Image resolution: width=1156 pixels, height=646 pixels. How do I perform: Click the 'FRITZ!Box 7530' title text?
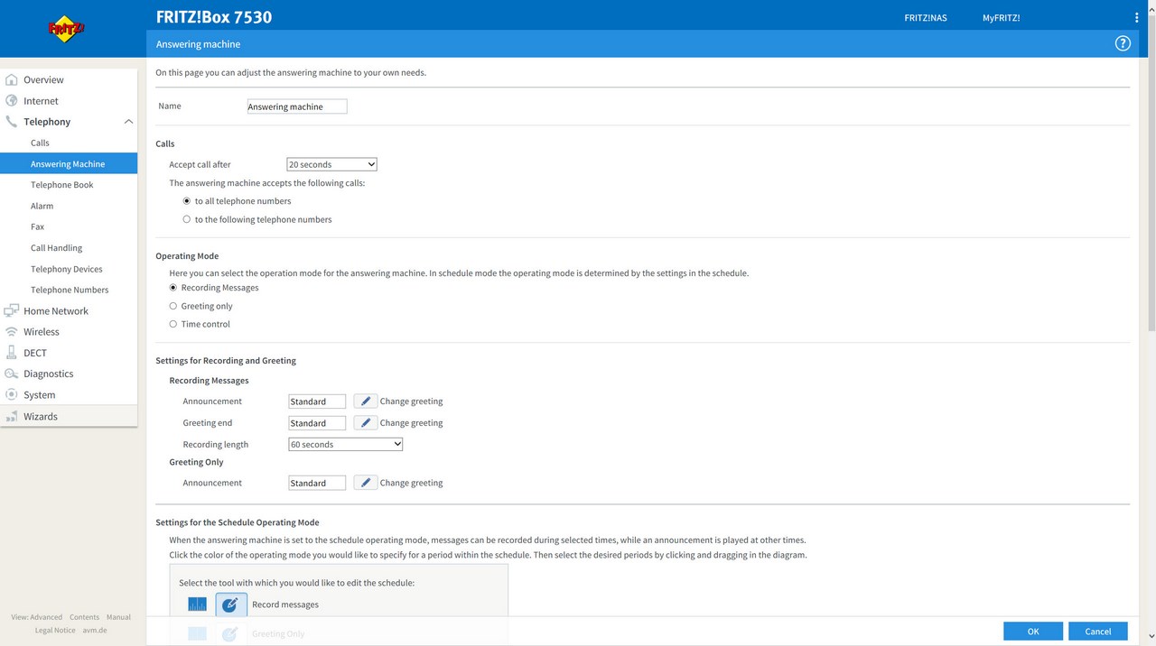coord(214,17)
